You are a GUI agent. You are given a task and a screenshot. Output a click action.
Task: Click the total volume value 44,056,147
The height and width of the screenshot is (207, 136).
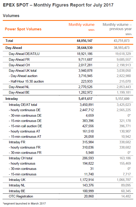(85, 41)
